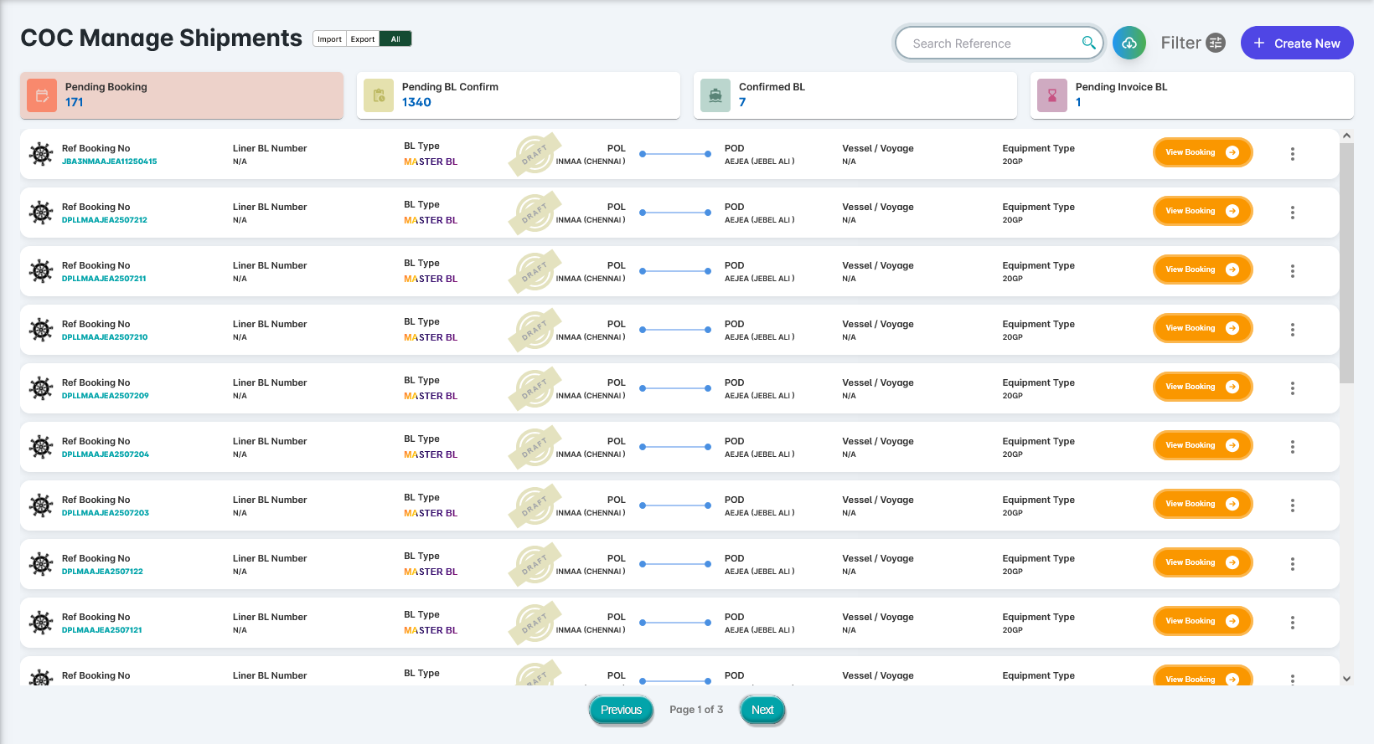1374x744 pixels.
Task: Click the Create New button
Action: click(x=1296, y=43)
